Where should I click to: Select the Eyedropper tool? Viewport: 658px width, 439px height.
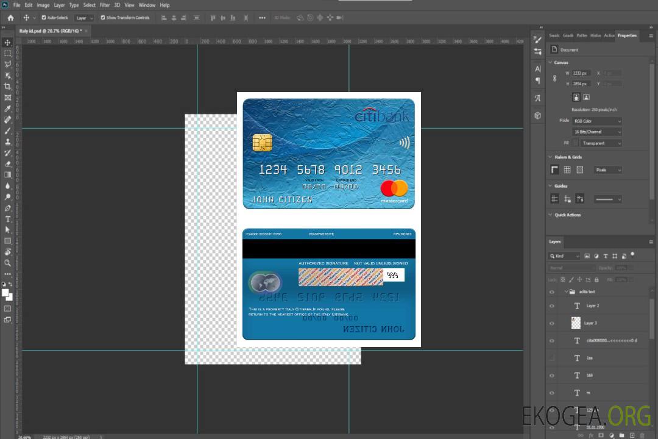pos(7,109)
